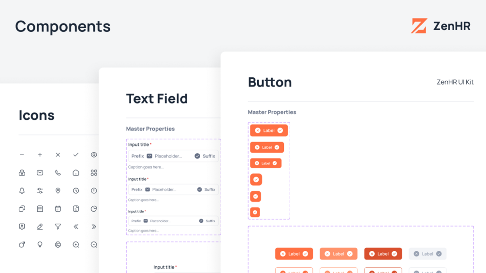Click the largest icon-only check button

pos(256,180)
